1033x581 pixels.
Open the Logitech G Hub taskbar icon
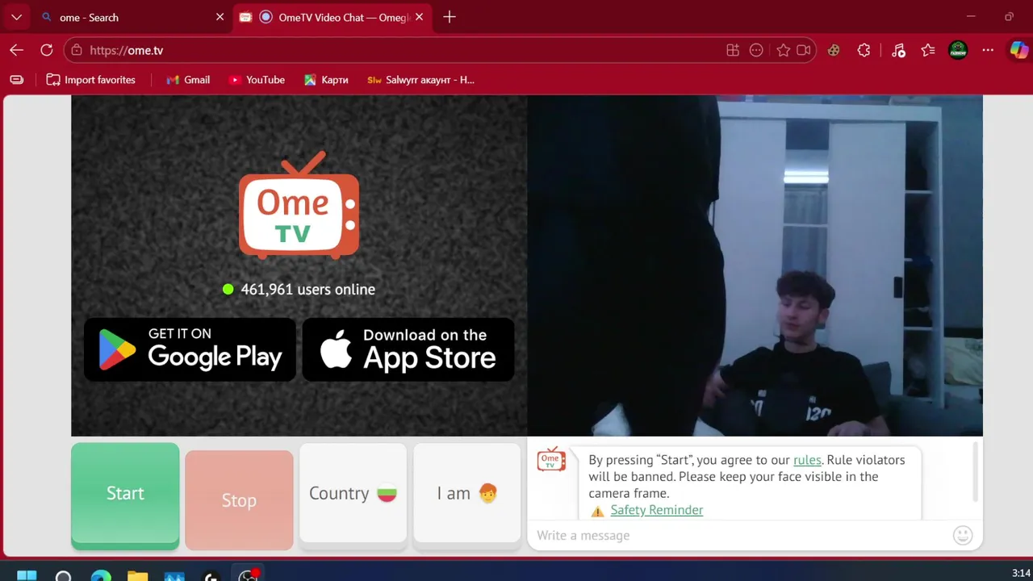click(x=211, y=575)
